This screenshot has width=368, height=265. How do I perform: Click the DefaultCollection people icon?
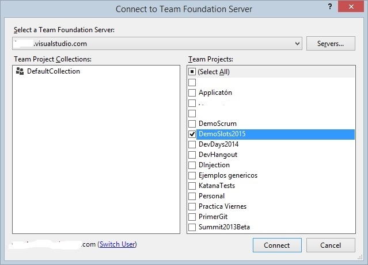click(x=20, y=71)
